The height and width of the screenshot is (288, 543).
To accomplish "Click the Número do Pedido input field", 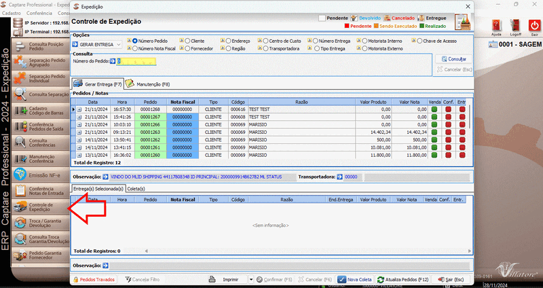I will (136, 61).
